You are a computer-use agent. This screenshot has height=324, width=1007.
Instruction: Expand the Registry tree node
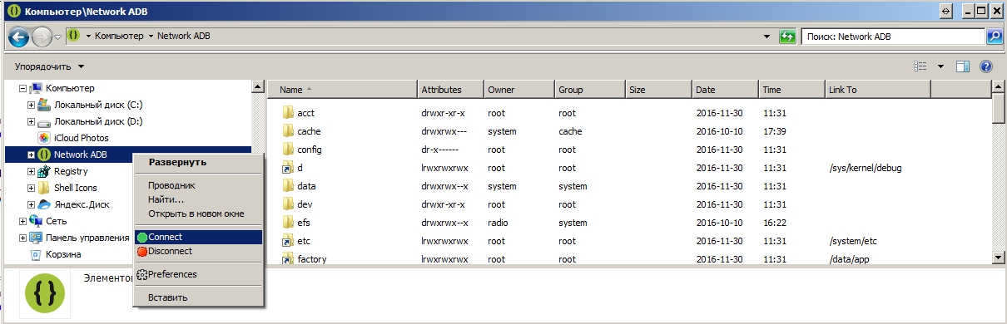(x=31, y=171)
